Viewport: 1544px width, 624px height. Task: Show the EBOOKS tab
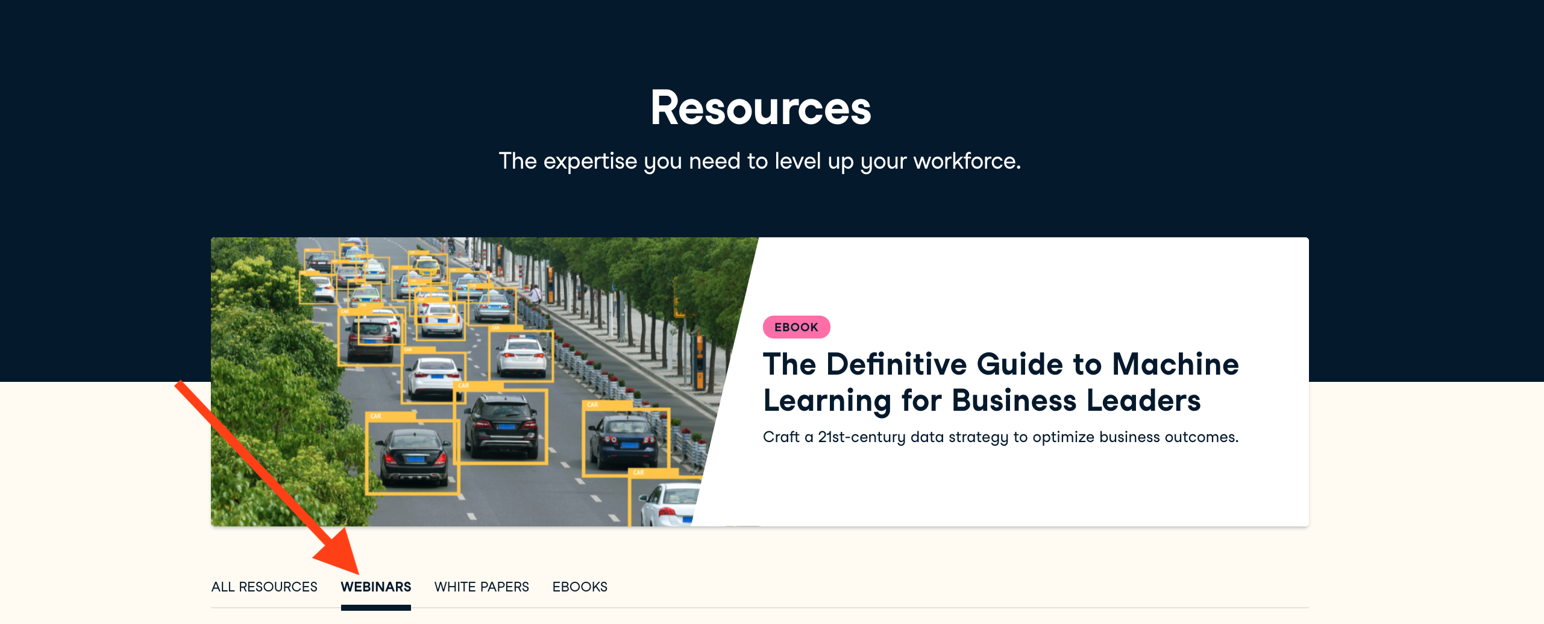point(579,587)
